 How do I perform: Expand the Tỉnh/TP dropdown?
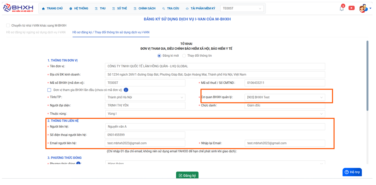pos(145,97)
